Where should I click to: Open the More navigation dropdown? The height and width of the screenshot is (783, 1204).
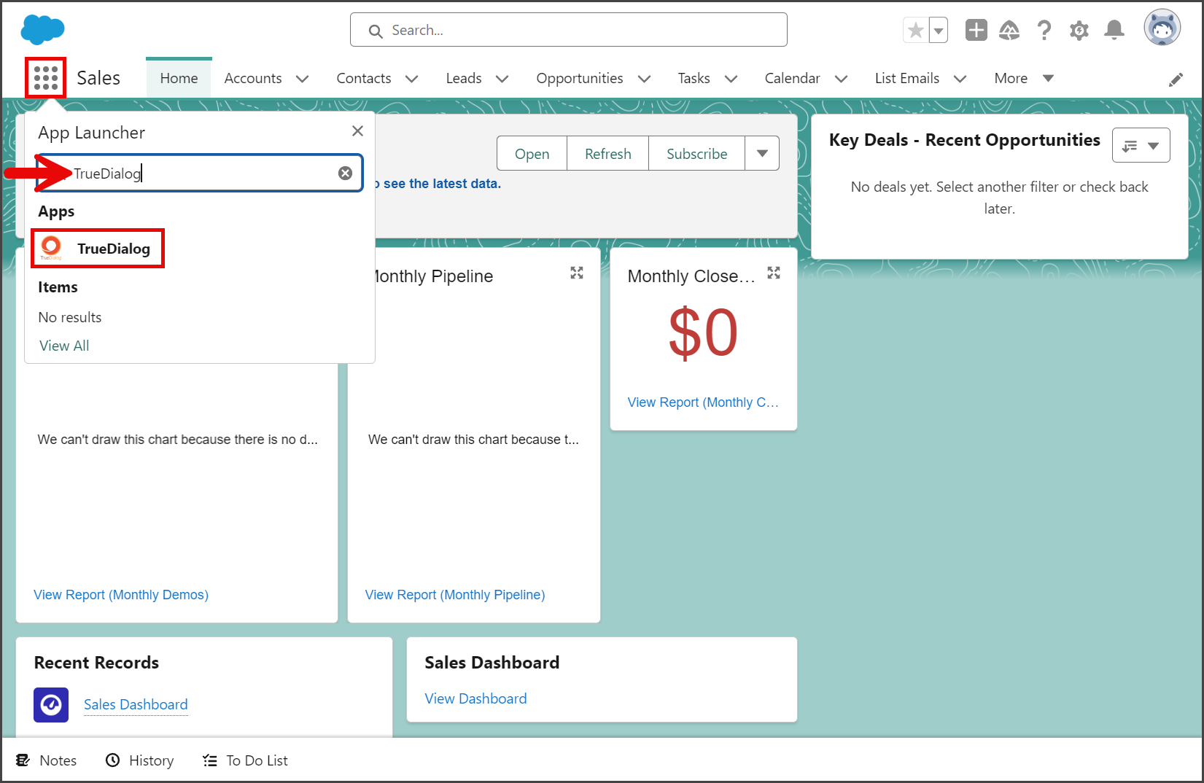(1024, 78)
